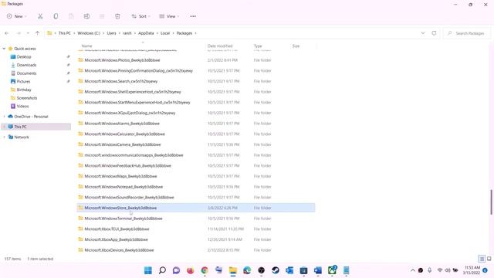Click the Copy toolbar icon

tap(56, 16)
